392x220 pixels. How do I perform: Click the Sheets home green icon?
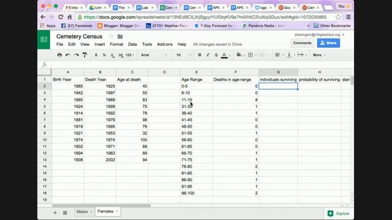(x=43, y=39)
